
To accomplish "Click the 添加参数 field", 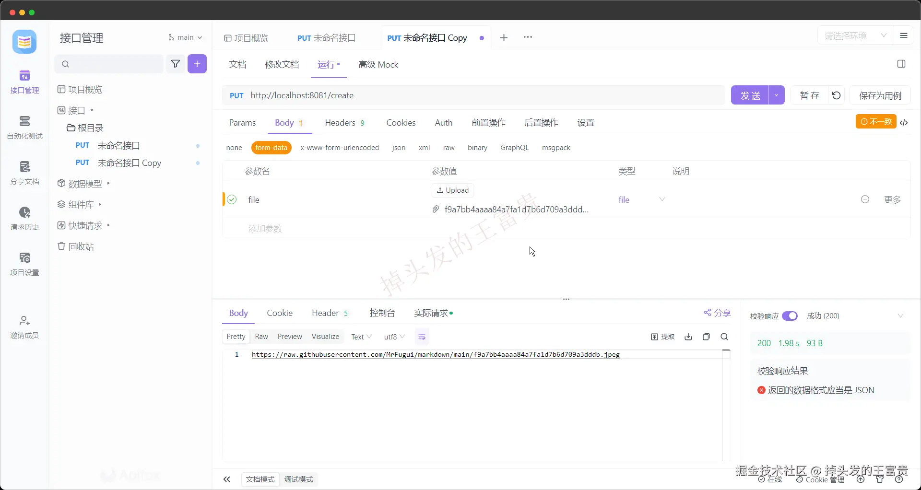I will 265,229.
